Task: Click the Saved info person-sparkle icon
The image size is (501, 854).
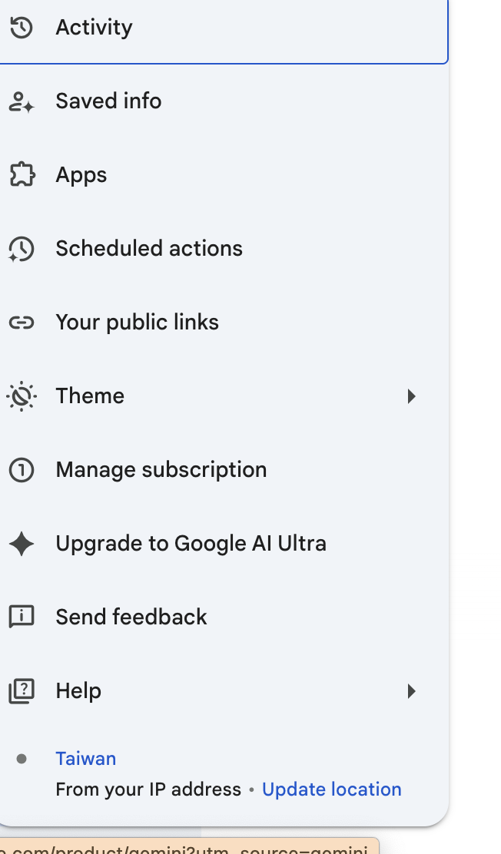Action: pyautogui.click(x=22, y=102)
